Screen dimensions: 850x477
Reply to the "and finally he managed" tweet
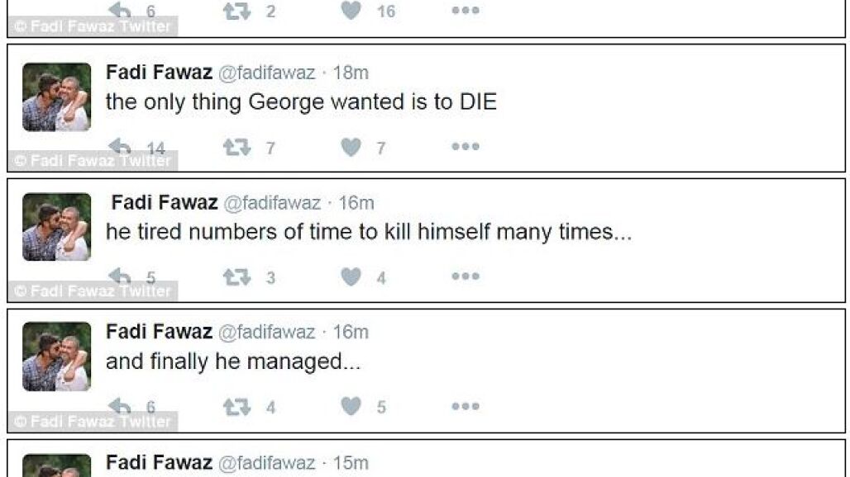point(120,406)
